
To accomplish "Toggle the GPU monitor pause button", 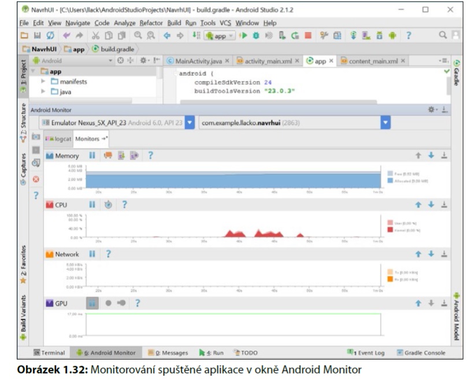I will (92, 304).
